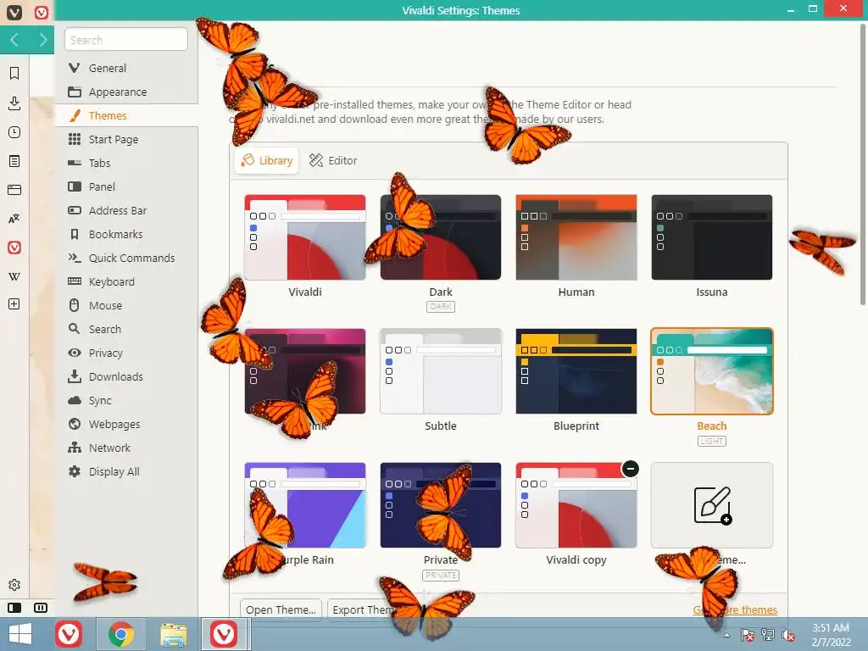This screenshot has height=651, width=868.
Task: Select the Human theme thumbnail
Action: [576, 237]
